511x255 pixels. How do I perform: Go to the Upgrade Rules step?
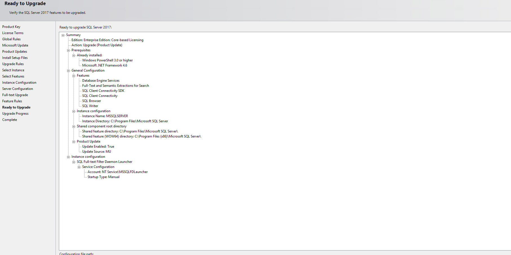(13, 64)
